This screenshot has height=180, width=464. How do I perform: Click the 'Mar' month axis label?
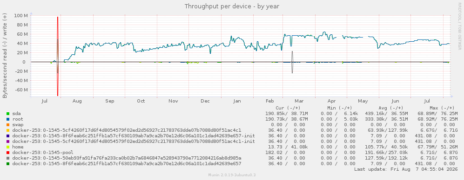(299, 101)
